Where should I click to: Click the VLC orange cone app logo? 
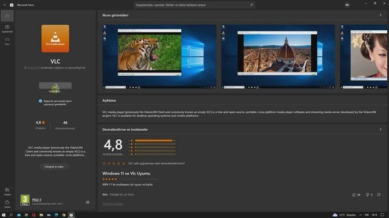tap(55, 38)
